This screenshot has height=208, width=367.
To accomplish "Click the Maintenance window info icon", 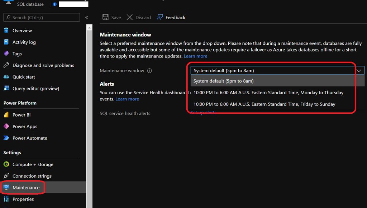I will [149, 71].
